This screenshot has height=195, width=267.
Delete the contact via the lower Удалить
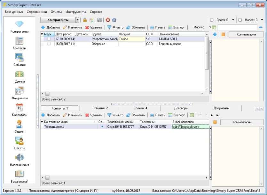pyautogui.click(x=94, y=115)
